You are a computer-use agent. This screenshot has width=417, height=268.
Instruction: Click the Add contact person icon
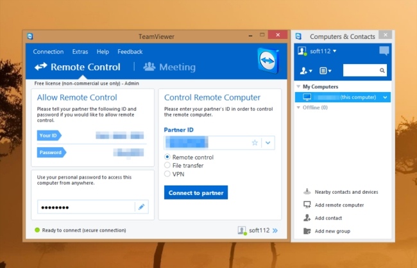307,217
